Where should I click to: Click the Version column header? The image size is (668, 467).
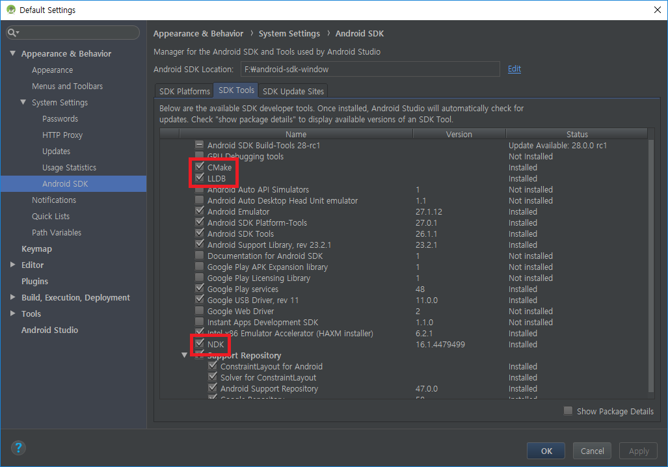pyautogui.click(x=459, y=134)
